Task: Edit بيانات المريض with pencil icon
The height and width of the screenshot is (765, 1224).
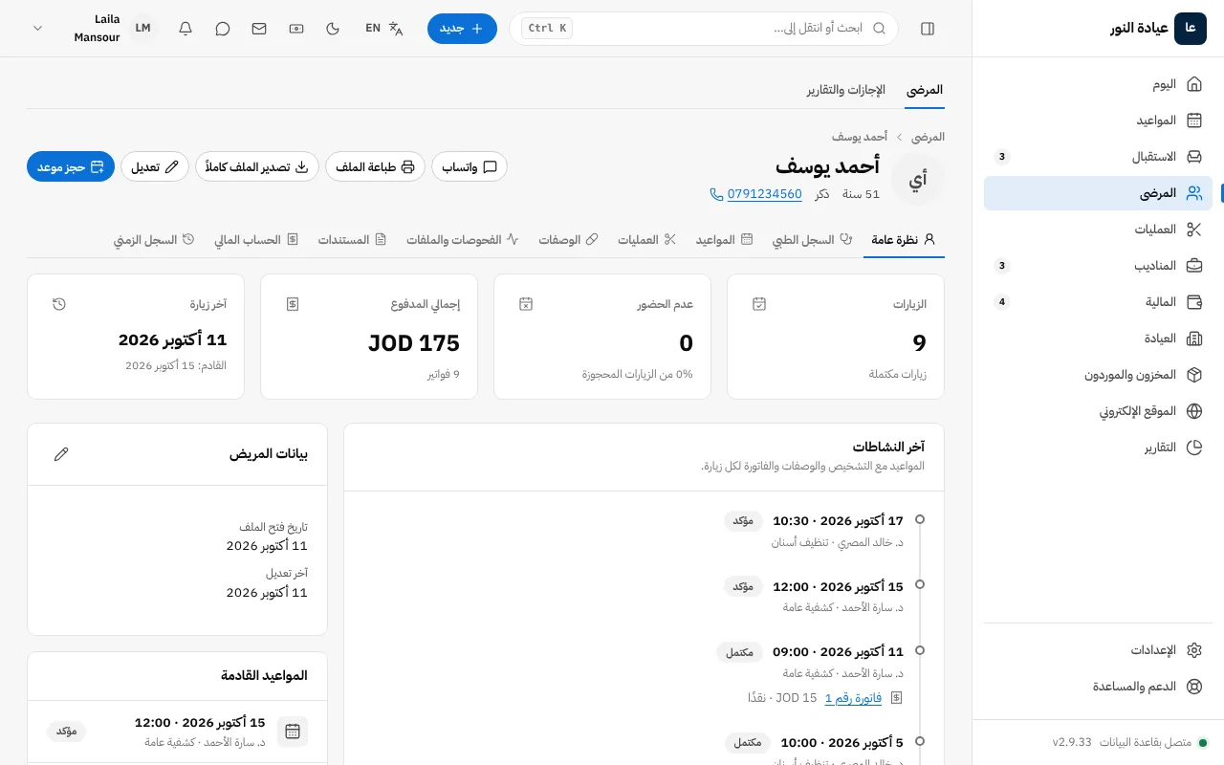Action: (61, 454)
